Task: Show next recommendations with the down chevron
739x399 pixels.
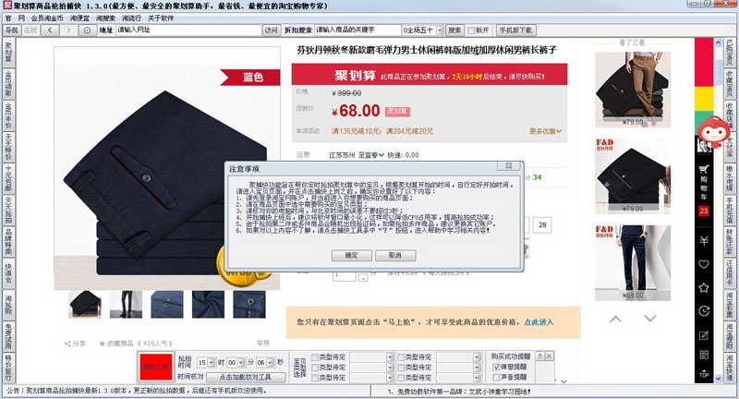Action: pyautogui.click(x=650, y=319)
